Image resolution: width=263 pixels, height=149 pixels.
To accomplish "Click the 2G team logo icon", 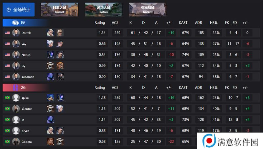I will tap(15, 87).
